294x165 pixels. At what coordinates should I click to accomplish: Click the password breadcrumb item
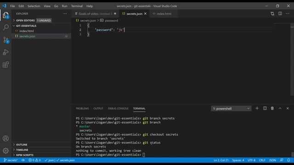coord(109,21)
